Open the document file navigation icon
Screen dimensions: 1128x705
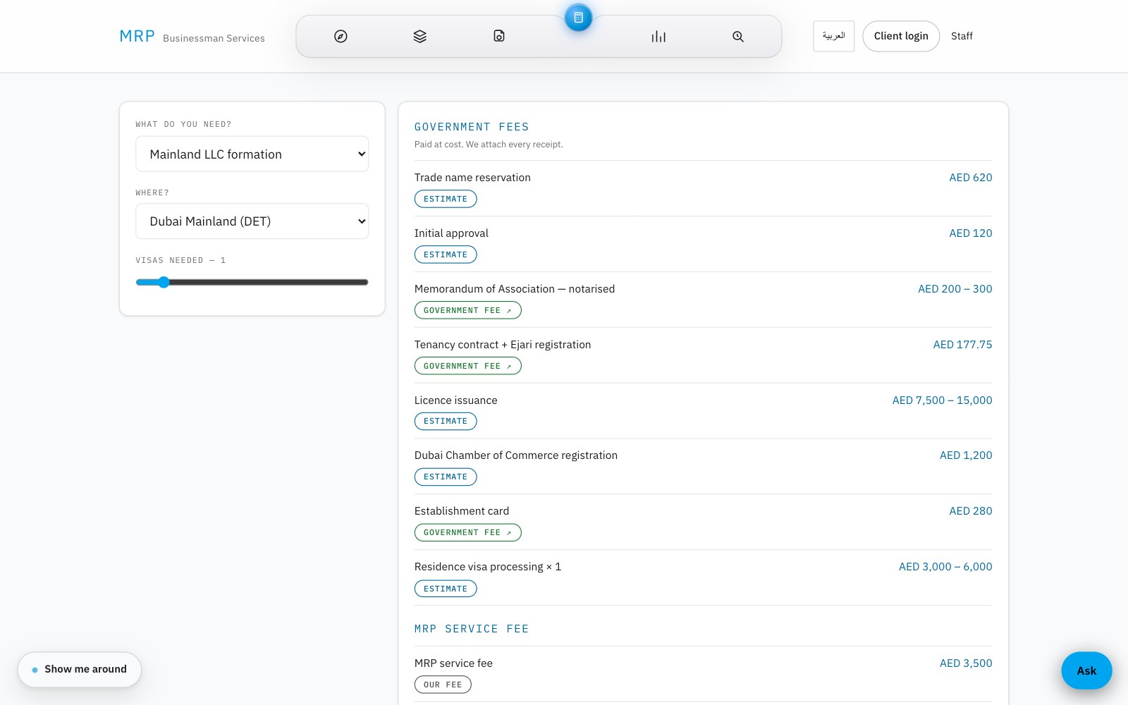tap(499, 36)
